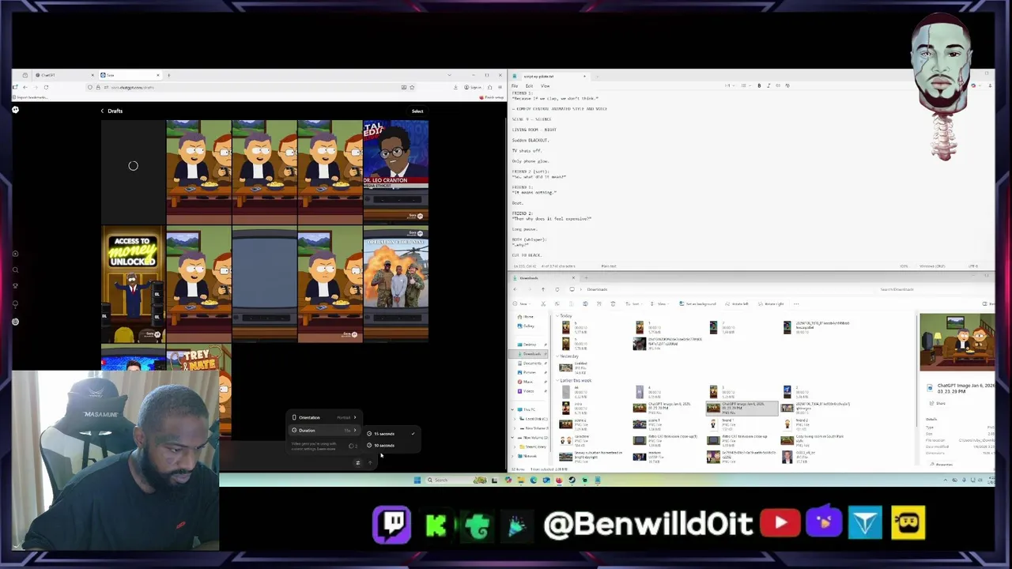Click Explorer's up-directory arrow
1012x569 pixels.
point(543,289)
